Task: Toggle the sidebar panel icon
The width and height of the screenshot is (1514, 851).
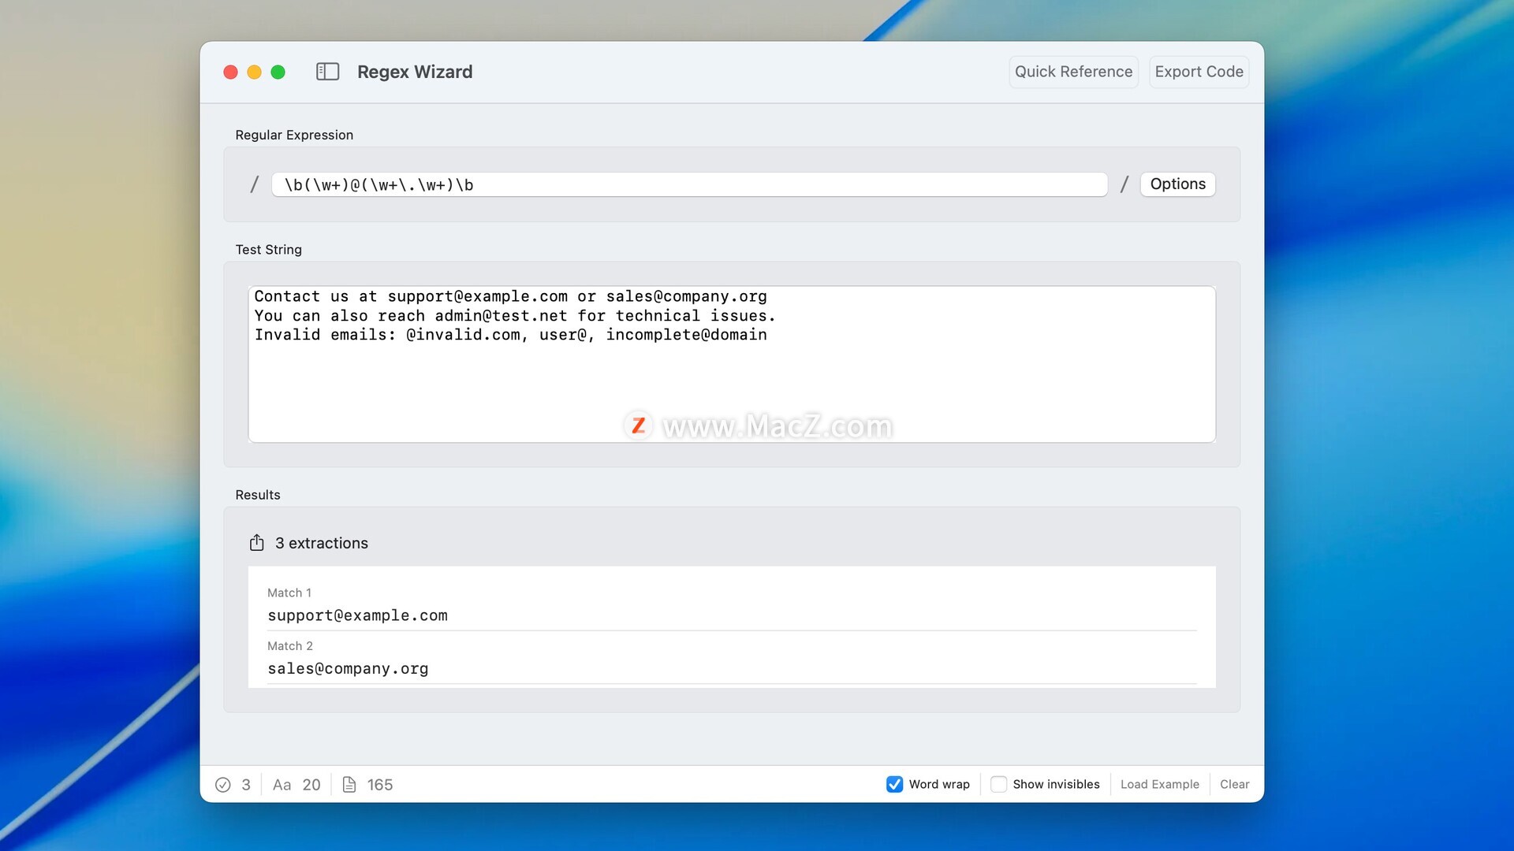Action: [327, 72]
